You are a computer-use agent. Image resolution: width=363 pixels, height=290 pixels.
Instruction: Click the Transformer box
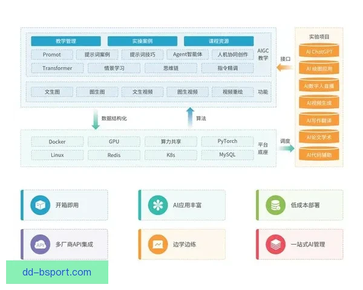point(57,68)
